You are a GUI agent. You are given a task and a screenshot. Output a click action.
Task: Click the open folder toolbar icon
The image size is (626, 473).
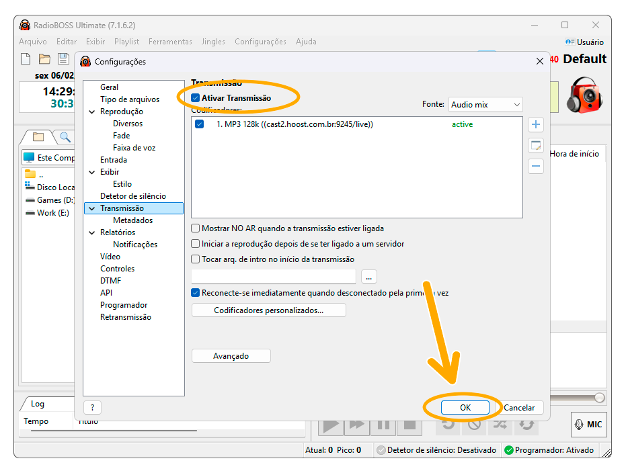pyautogui.click(x=44, y=59)
